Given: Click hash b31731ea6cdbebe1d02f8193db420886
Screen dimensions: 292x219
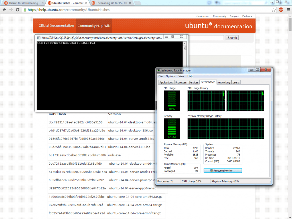Looking at the screenshot, I should [x=77, y=155].
